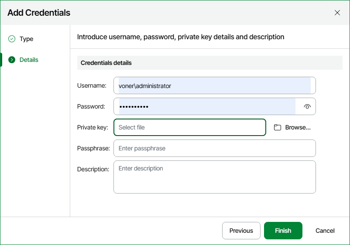This screenshot has height=245, width=350.
Task: Show the password with the eye icon
Action: click(x=307, y=106)
